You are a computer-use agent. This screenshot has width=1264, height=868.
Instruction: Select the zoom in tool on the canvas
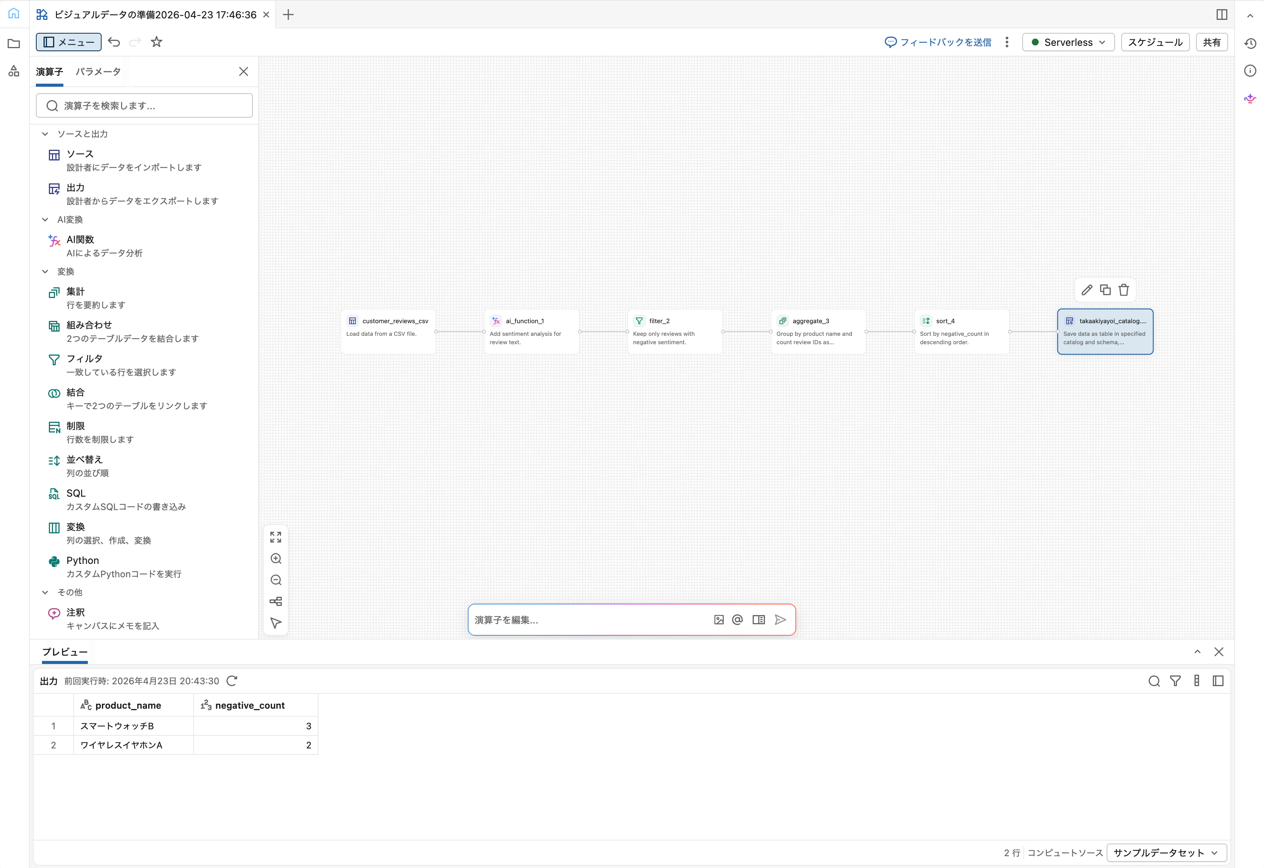[x=276, y=558]
